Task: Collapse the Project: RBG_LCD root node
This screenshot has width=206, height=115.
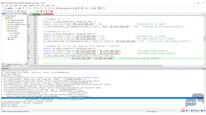Action: (3, 16)
